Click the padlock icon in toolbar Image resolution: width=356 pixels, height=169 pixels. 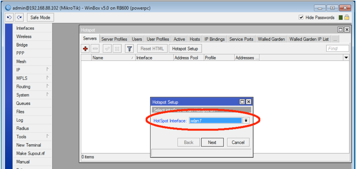click(346, 17)
